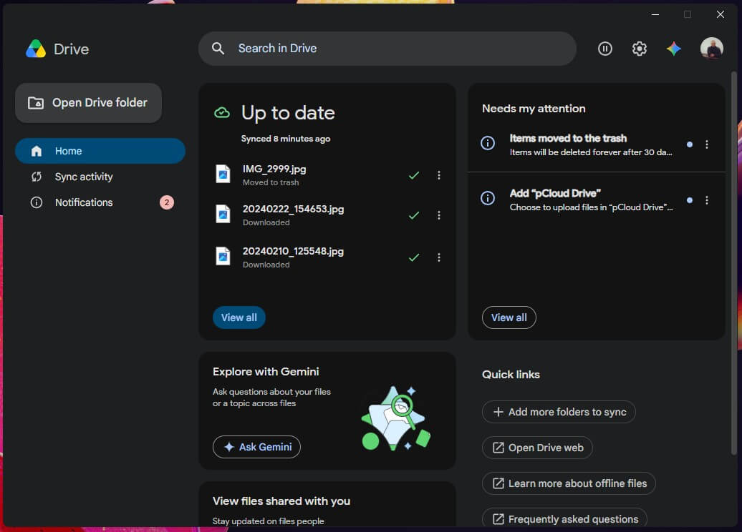Viewport: 742px width, 532px height.
Task: Click the checkmark next to 20240210_125548.jpg
Action: click(414, 257)
